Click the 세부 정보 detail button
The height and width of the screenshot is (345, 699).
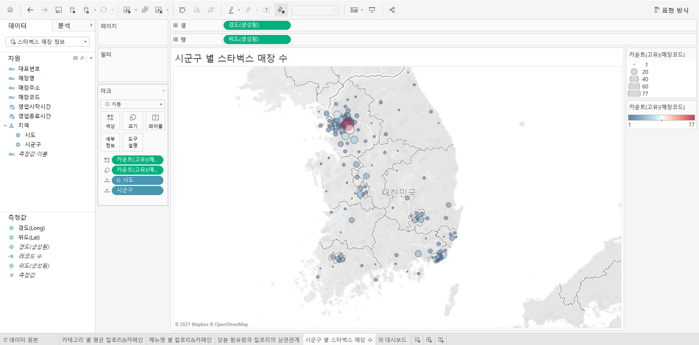[110, 142]
